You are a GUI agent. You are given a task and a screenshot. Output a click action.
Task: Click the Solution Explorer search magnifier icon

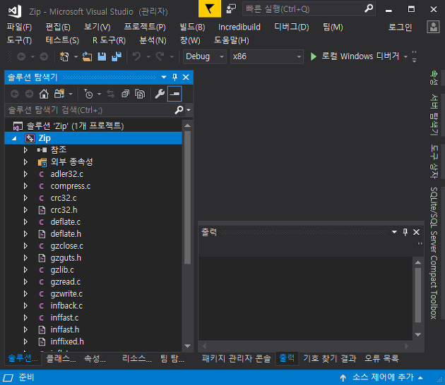[179, 109]
